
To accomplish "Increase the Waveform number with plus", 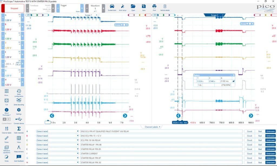I will click(x=103, y=8).
